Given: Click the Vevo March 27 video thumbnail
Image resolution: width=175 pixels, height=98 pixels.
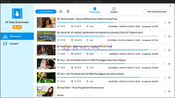Looking at the screenshot, I should (46, 64).
